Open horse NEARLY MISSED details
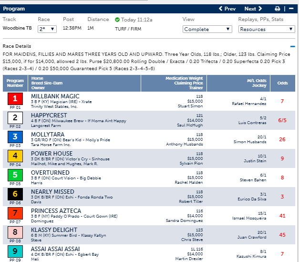 [52, 192]
